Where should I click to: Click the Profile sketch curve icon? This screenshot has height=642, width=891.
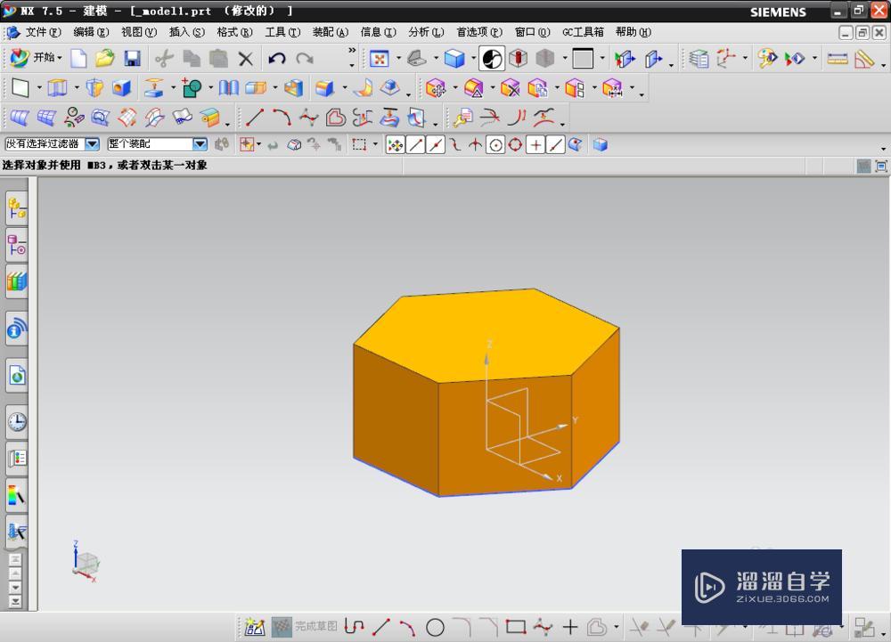(x=354, y=627)
